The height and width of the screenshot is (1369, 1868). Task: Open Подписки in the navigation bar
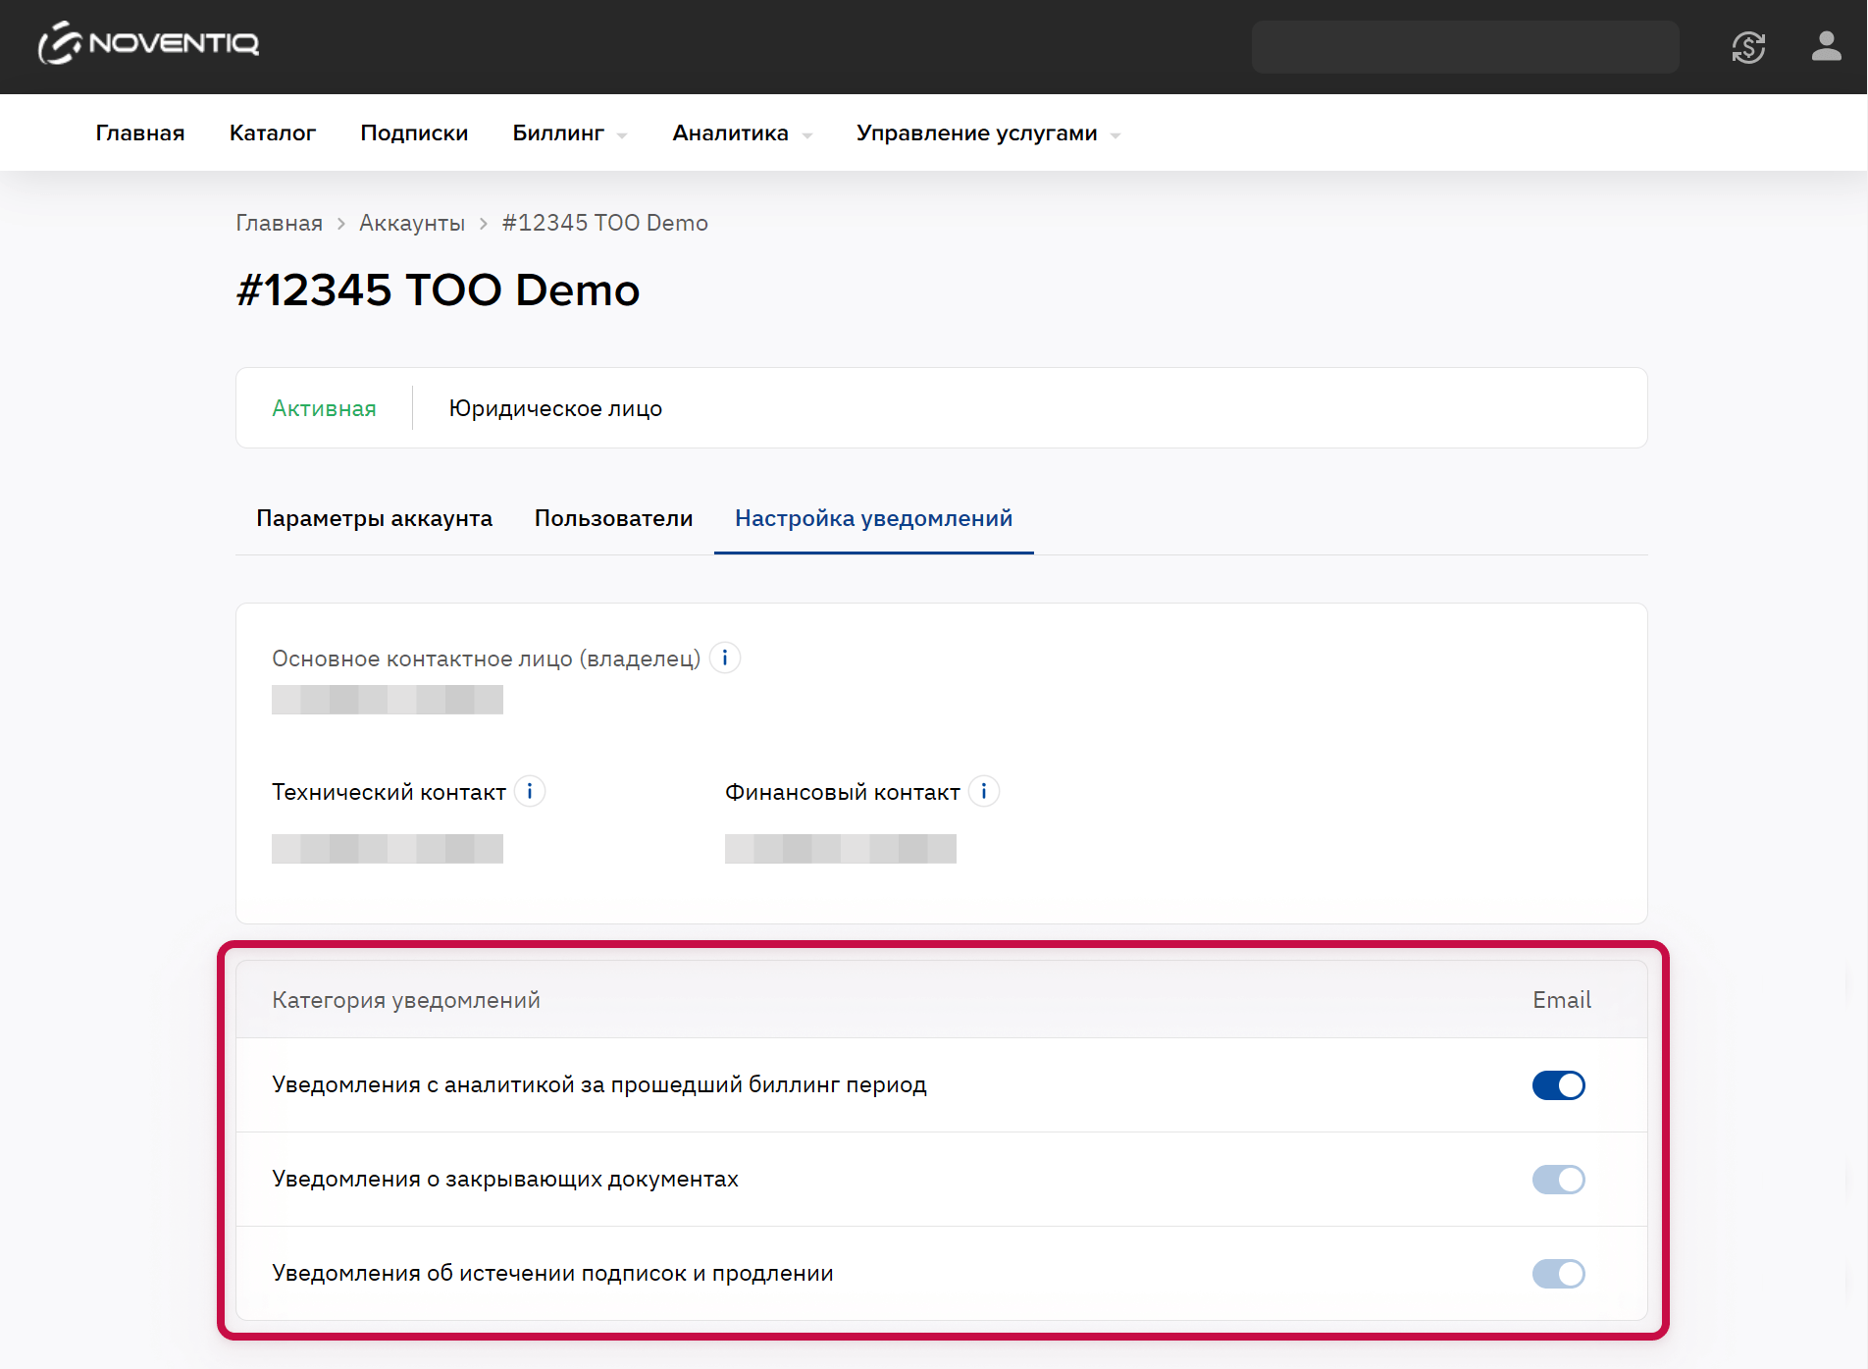(414, 133)
